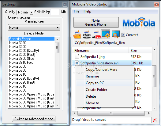161x126 pixels.
Task: Choose Move to in context menu
Action: coord(104,103)
